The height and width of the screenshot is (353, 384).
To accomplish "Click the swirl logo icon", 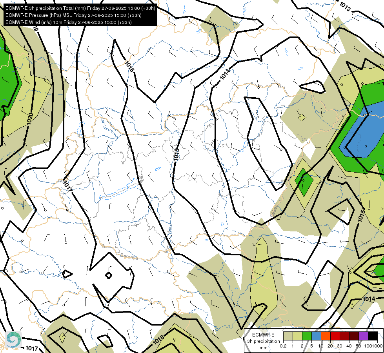I will click(x=13, y=339).
